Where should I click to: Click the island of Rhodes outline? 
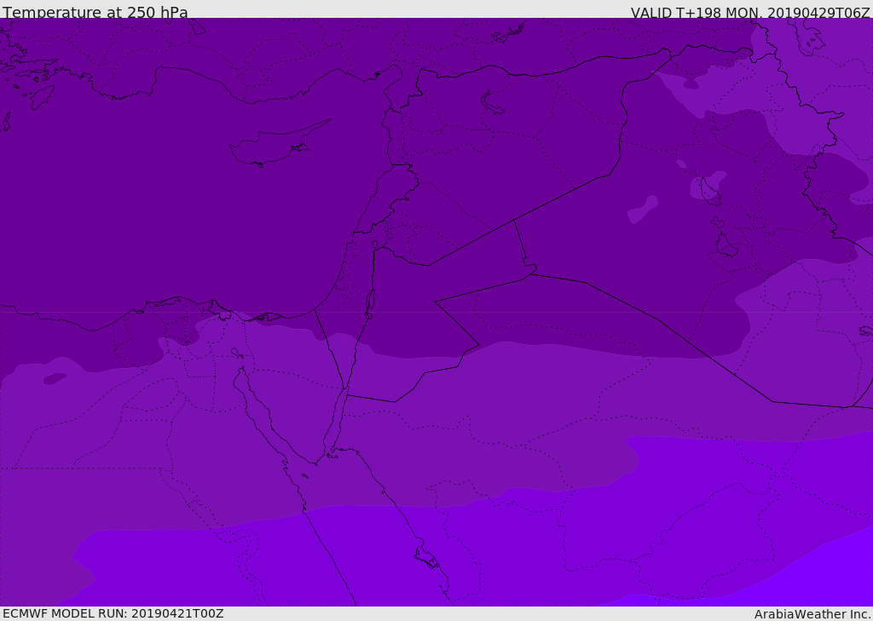(x=42, y=97)
